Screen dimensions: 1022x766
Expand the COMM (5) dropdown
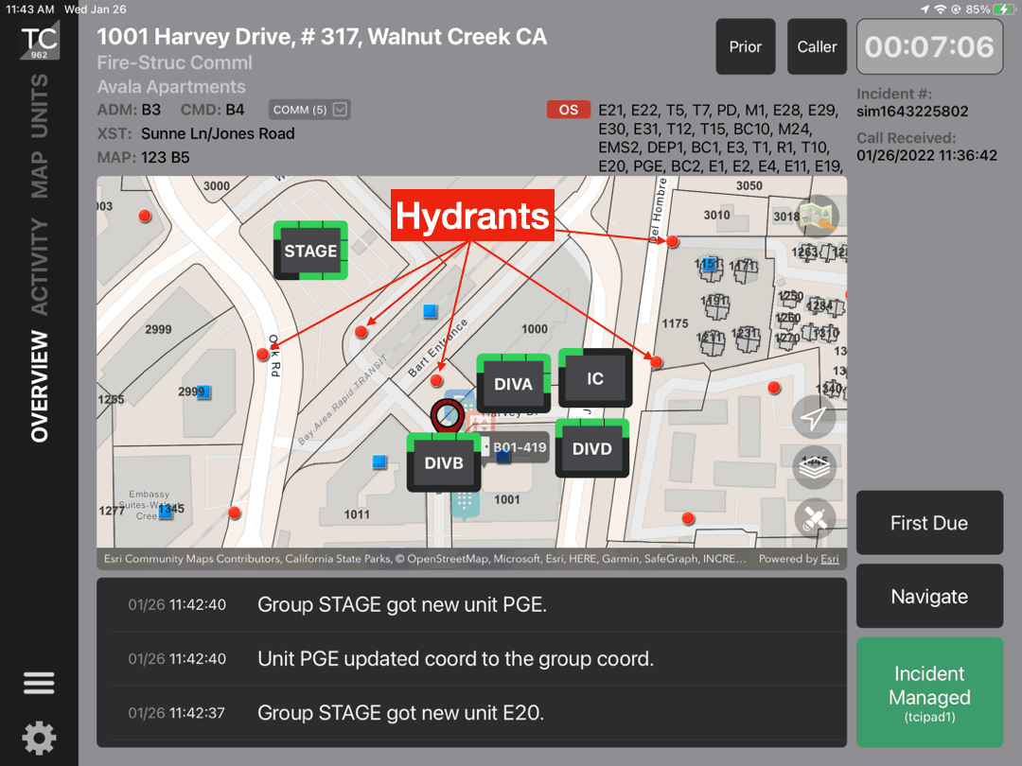click(309, 110)
